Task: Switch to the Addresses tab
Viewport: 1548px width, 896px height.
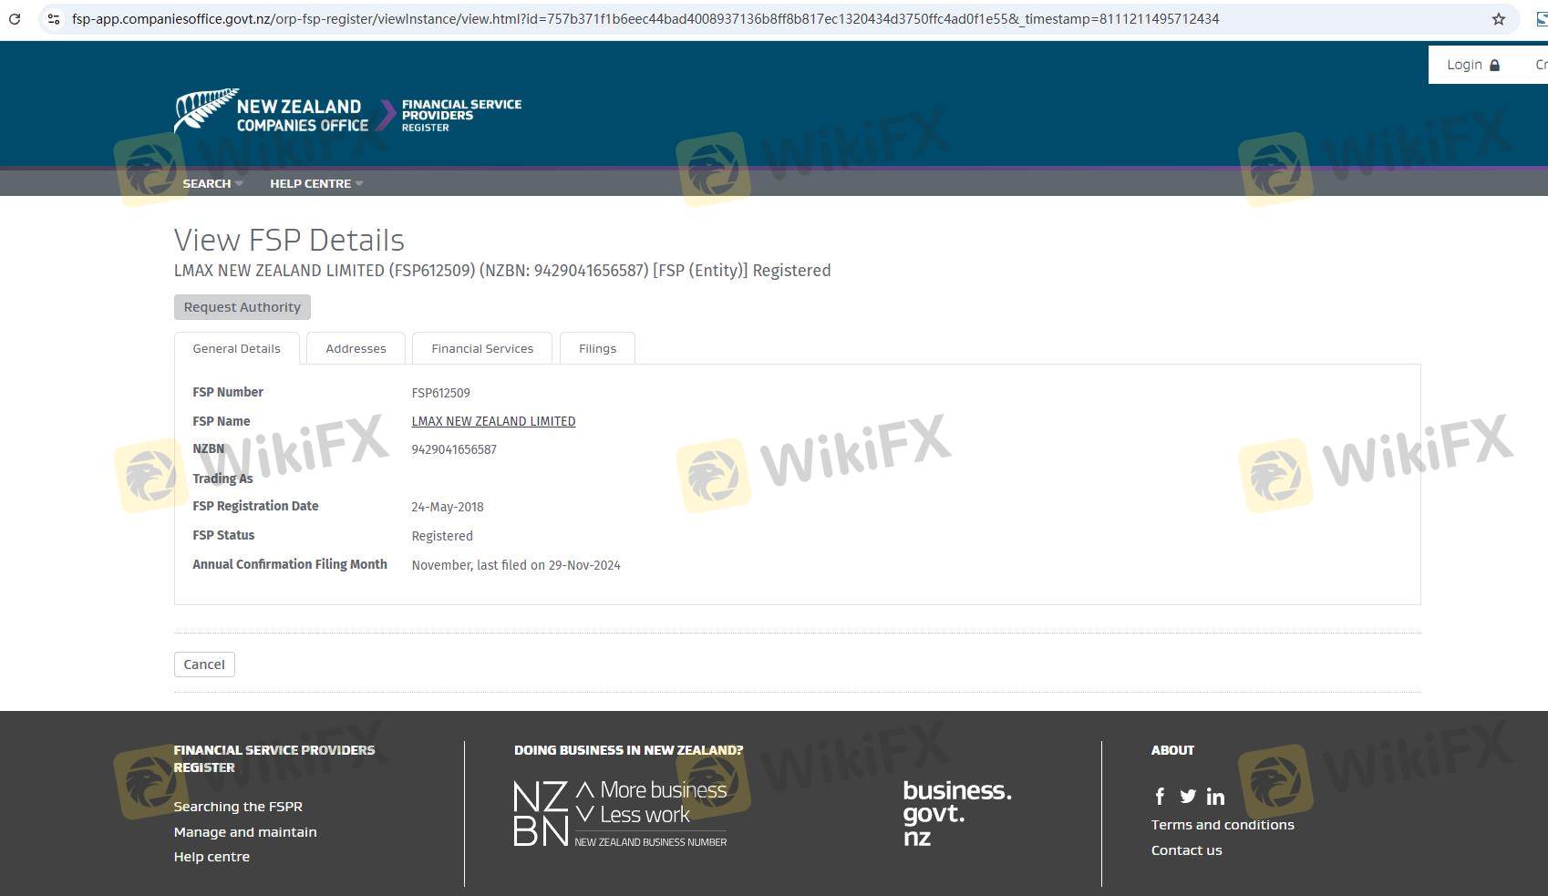Action: (x=356, y=348)
